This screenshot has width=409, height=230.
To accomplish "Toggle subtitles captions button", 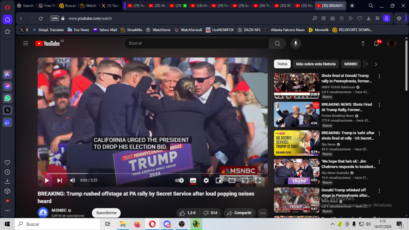I will tap(193, 180).
